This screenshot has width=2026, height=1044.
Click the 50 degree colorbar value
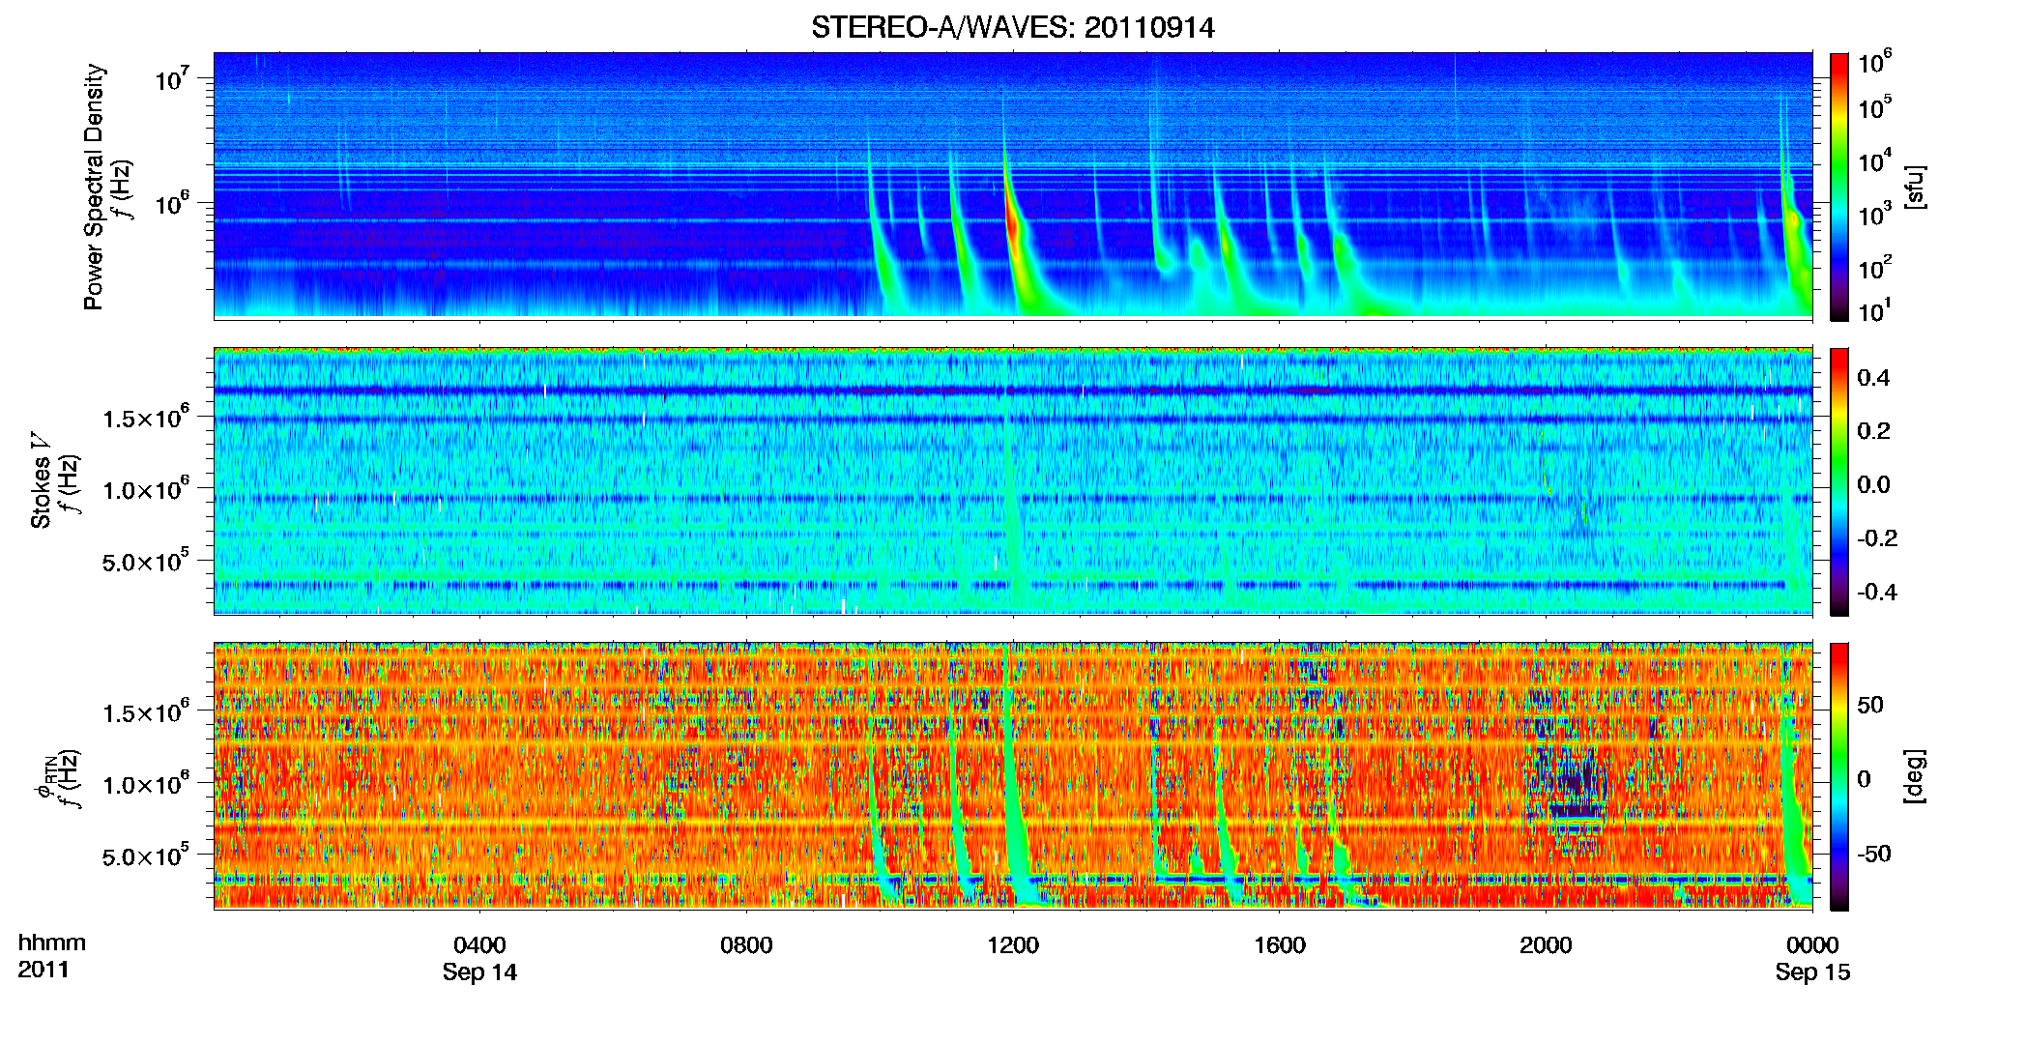click(1870, 705)
